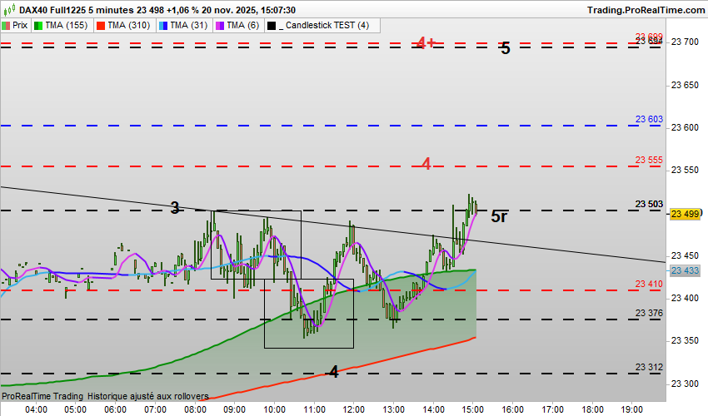Screen dimensions: 708x416
Task: Click the candlestick chart icon beside DAX40 title
Action: tap(8, 10)
